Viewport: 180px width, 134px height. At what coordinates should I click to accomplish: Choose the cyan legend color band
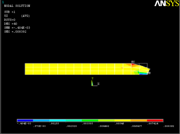(x=57, y=120)
